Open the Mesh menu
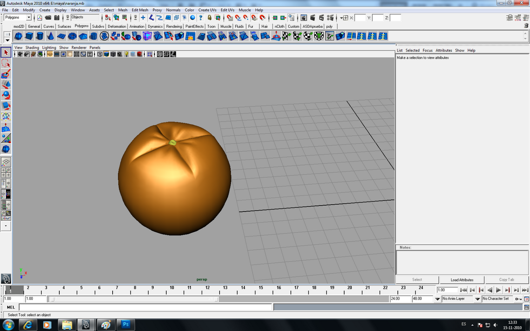The width and height of the screenshot is (530, 331). click(x=123, y=10)
